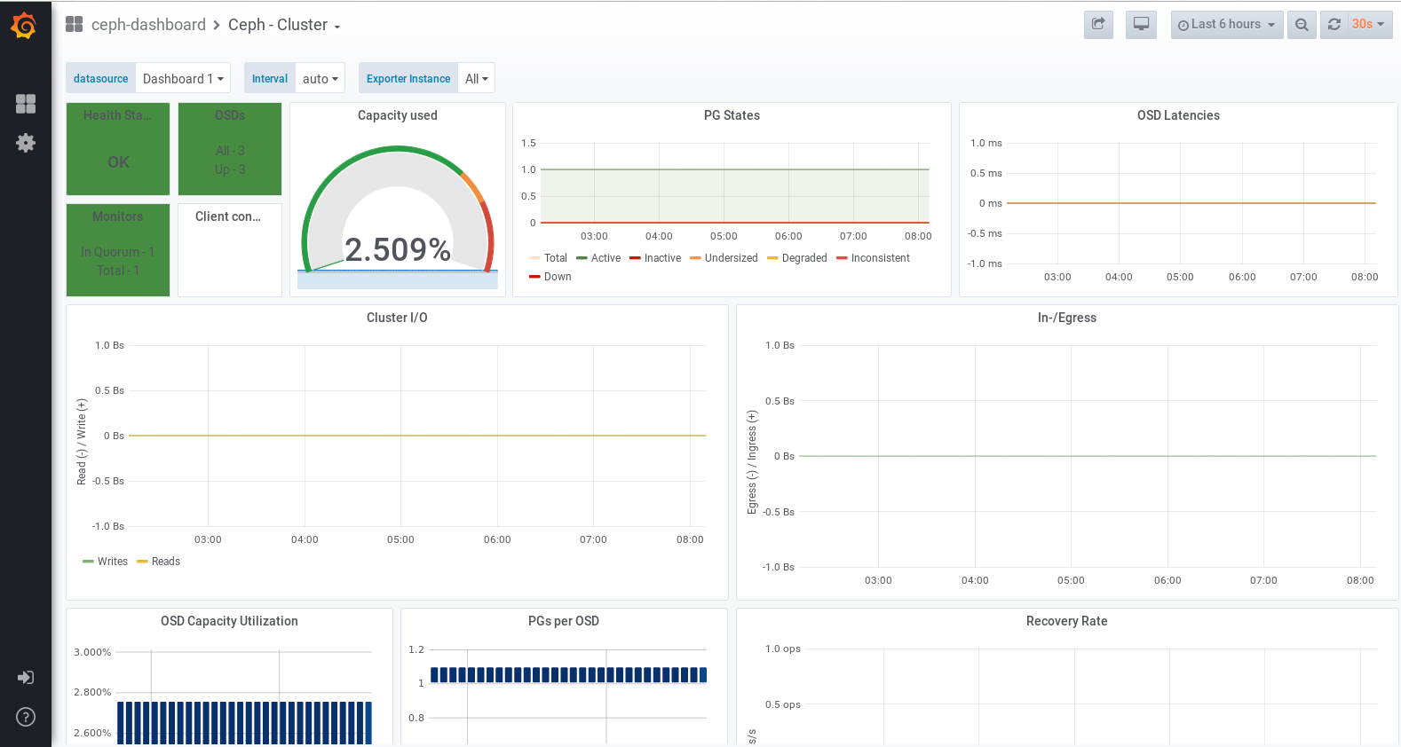Click the Grafana logo icon
Screen dimensions: 1401x747
[25, 26]
